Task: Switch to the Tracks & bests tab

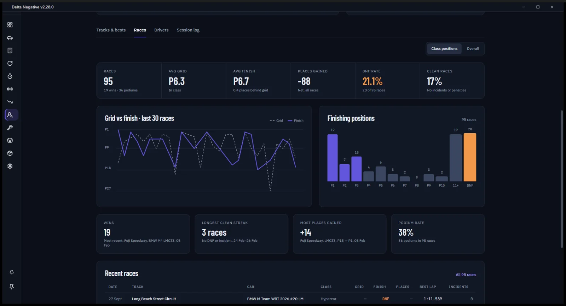Action: coord(111,30)
